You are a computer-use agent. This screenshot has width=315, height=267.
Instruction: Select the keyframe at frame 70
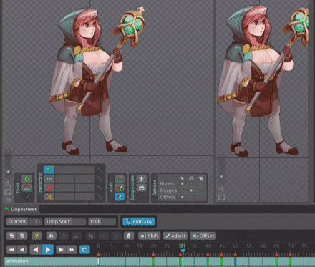(290, 255)
